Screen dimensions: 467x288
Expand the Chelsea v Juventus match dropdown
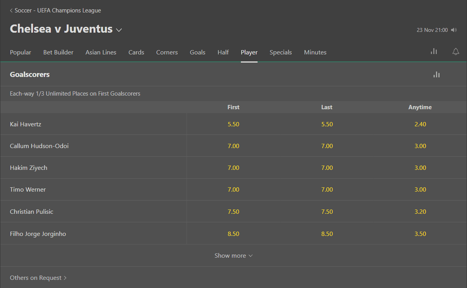pyautogui.click(x=119, y=30)
